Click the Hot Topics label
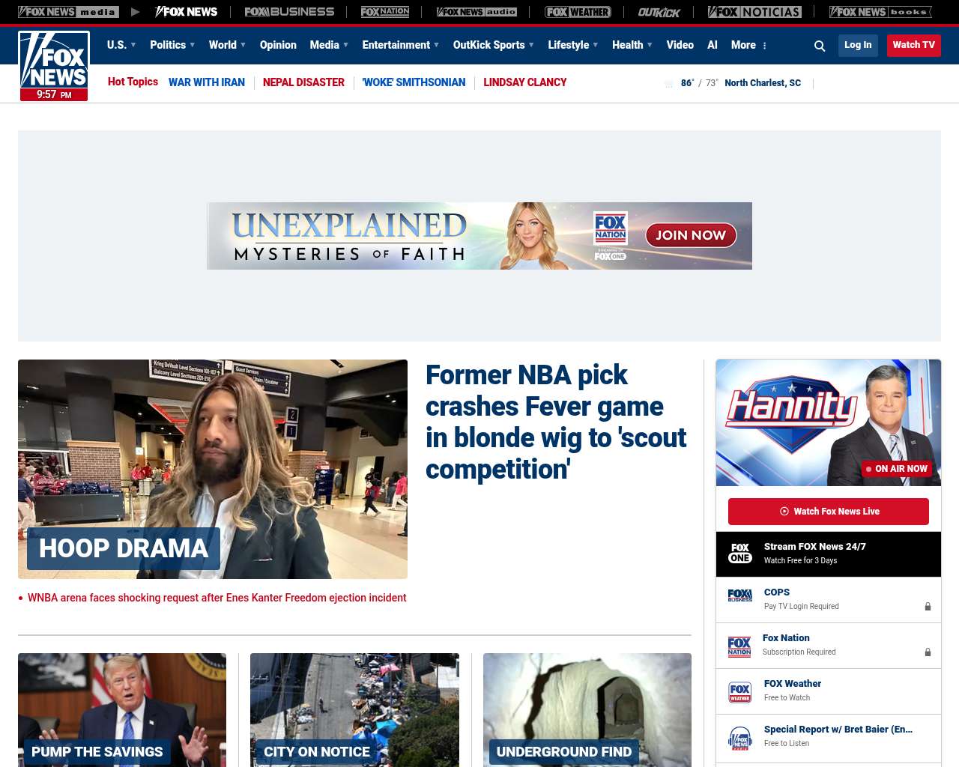 click(133, 82)
